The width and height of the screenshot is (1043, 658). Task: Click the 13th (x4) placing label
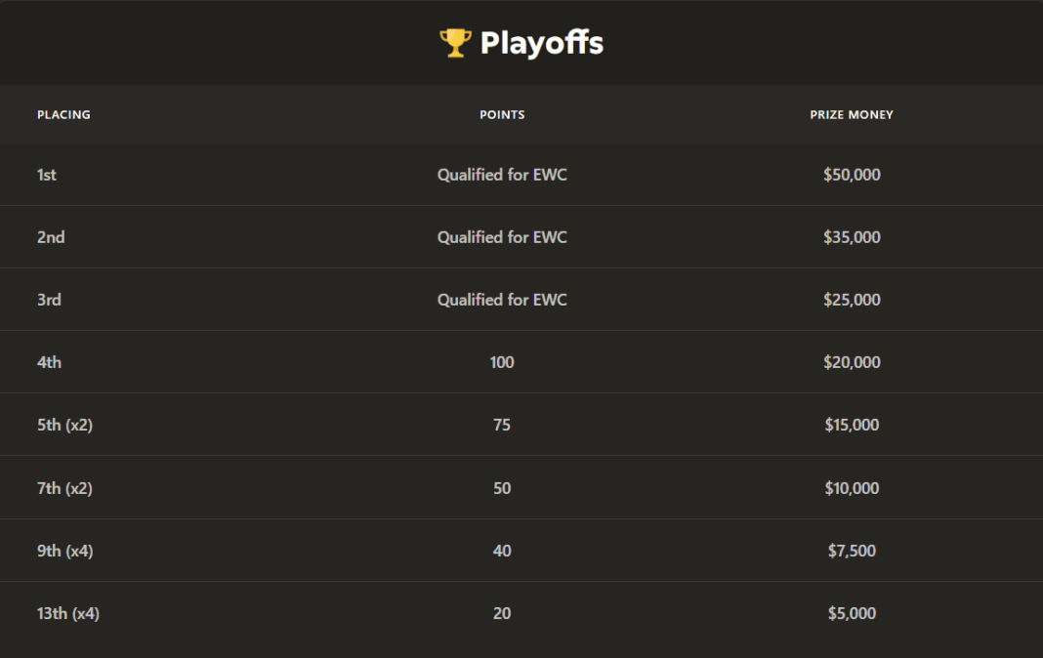pyautogui.click(x=68, y=613)
